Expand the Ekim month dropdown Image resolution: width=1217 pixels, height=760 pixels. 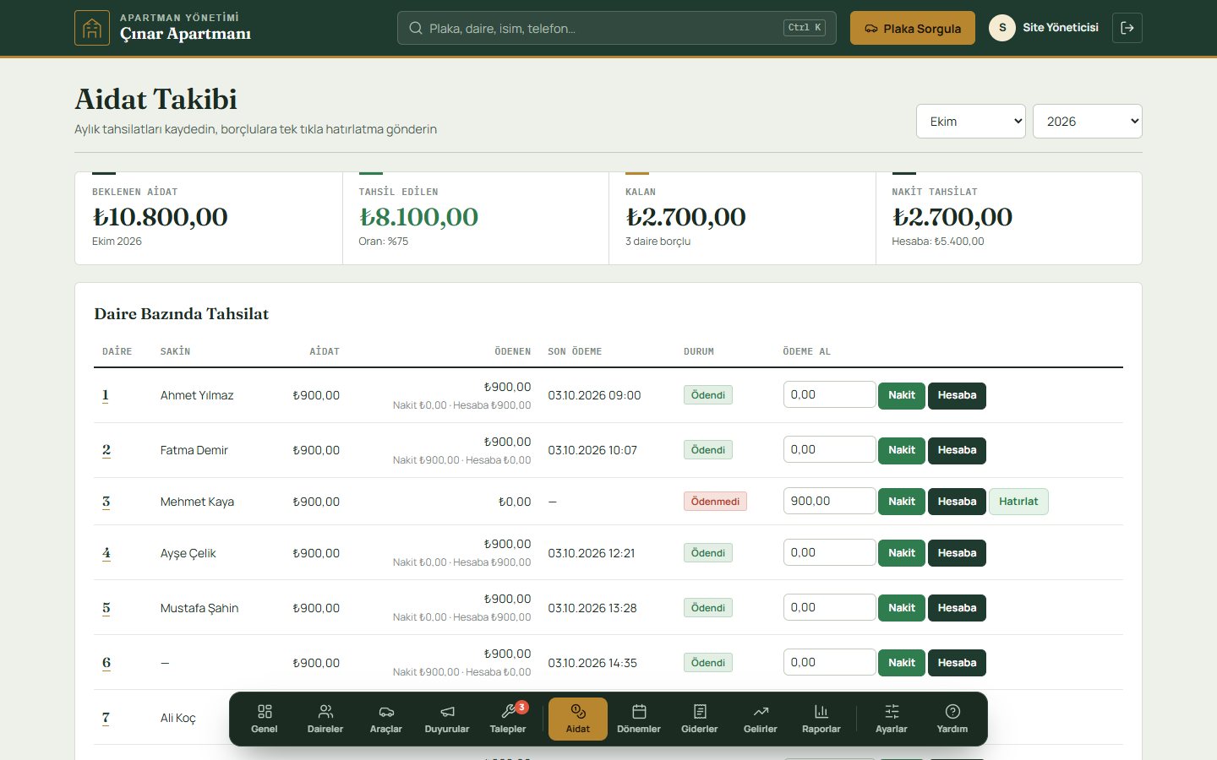tap(971, 122)
